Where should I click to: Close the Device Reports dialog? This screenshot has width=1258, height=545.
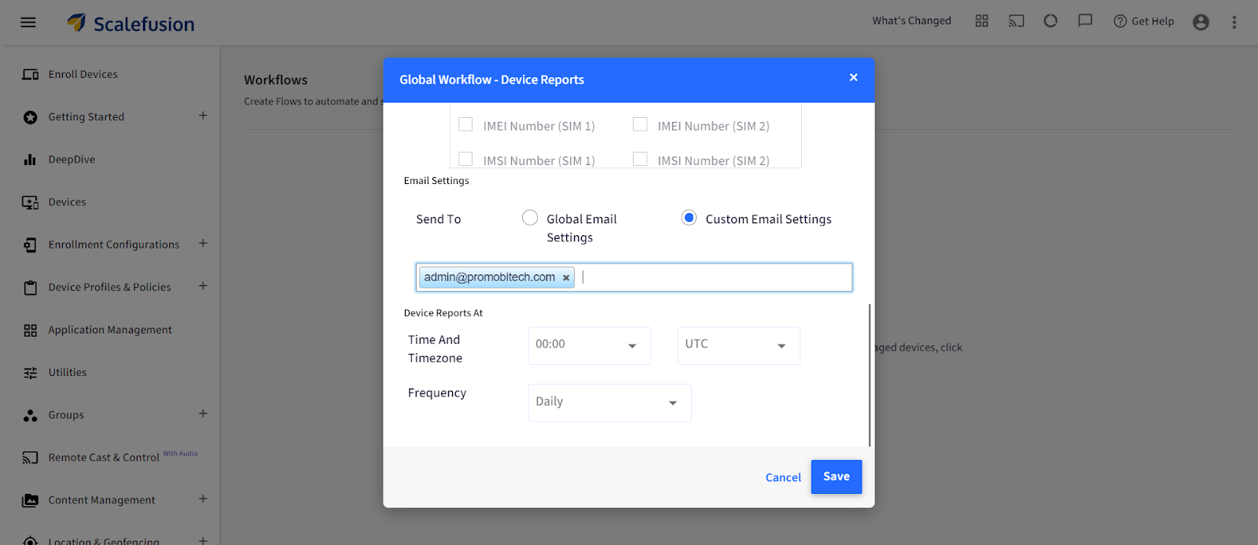[x=853, y=77]
